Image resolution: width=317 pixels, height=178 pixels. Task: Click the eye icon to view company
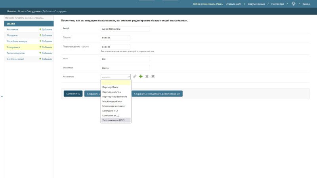[153, 76]
